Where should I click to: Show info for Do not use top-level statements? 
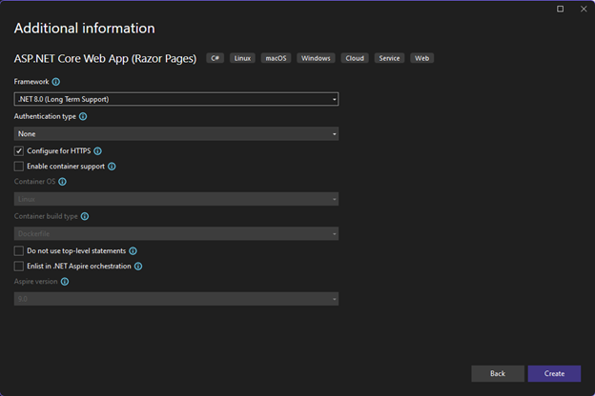(x=133, y=251)
